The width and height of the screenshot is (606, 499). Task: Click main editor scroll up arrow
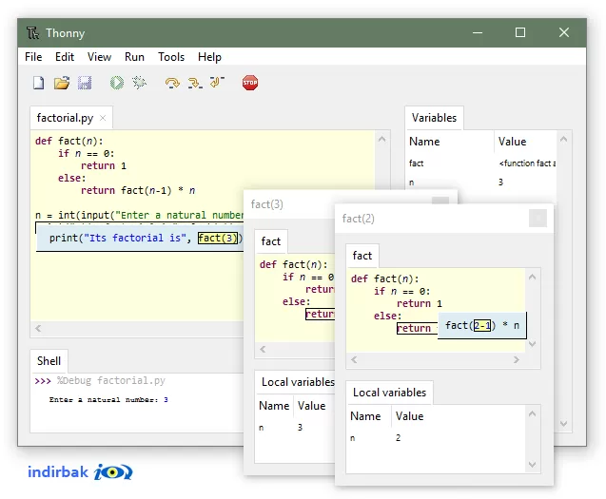pos(381,139)
